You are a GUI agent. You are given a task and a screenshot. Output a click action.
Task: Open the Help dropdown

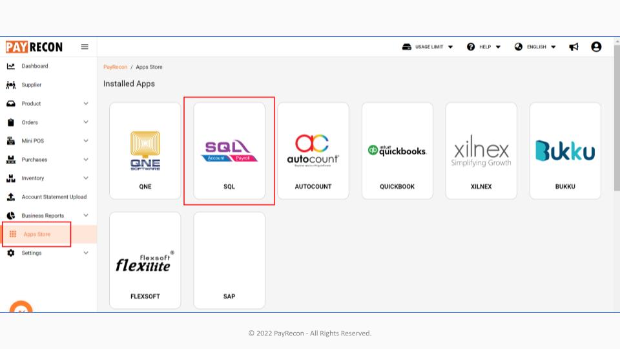coord(484,47)
